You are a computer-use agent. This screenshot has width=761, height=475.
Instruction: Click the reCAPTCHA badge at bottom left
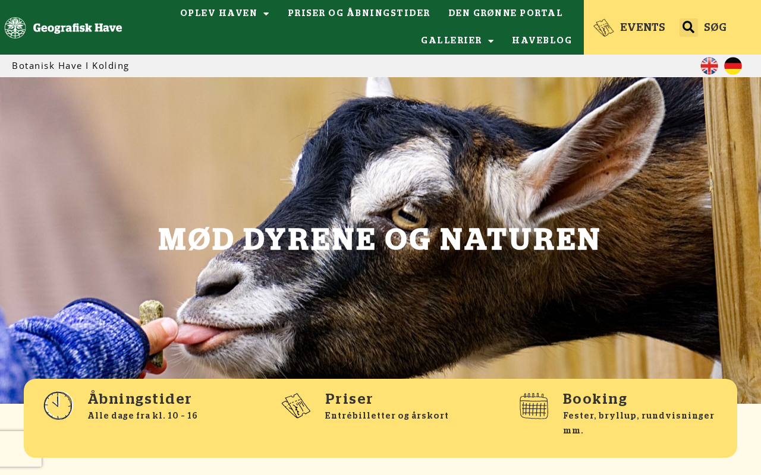(x=21, y=449)
